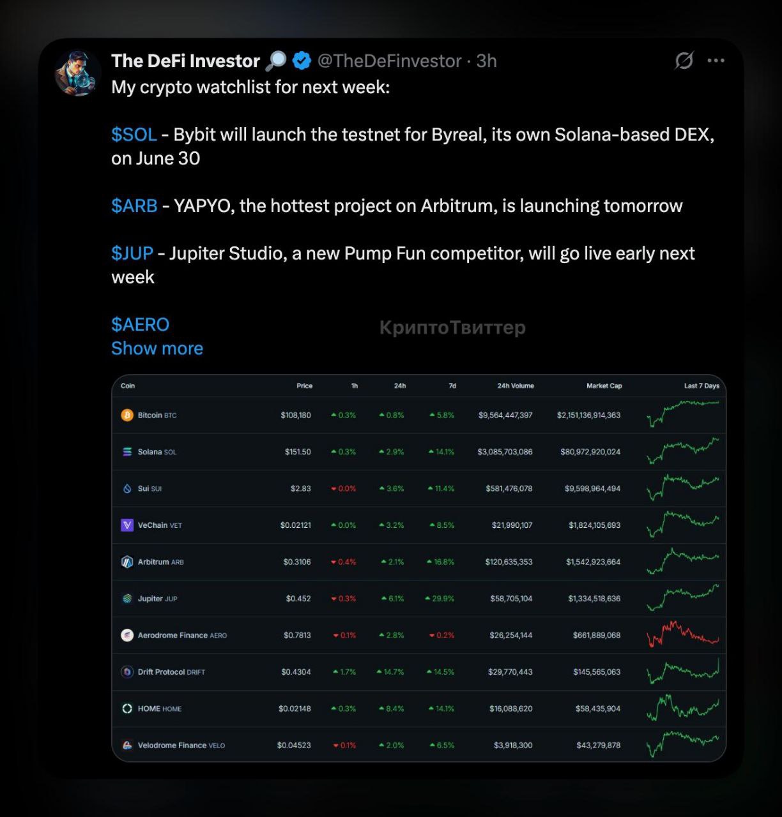Sort by the 24h Volume column header
This screenshot has width=782, height=817.
tap(516, 386)
